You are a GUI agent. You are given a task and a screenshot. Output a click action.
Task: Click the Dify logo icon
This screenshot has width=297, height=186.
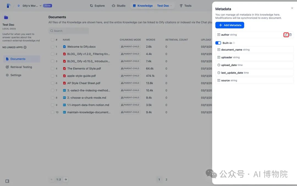point(9,6)
